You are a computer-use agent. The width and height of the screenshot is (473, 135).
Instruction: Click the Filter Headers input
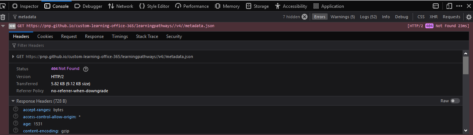[239, 45]
